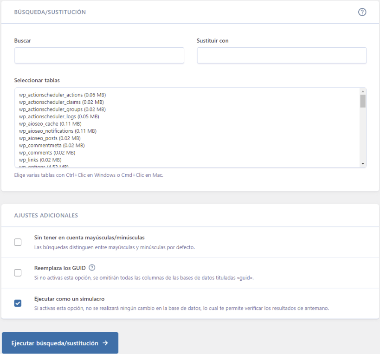The width and height of the screenshot is (380, 354).
Task: Enable Sin tener en cuenta mayúsculas/minúsculas checkbox
Action: tap(18, 242)
